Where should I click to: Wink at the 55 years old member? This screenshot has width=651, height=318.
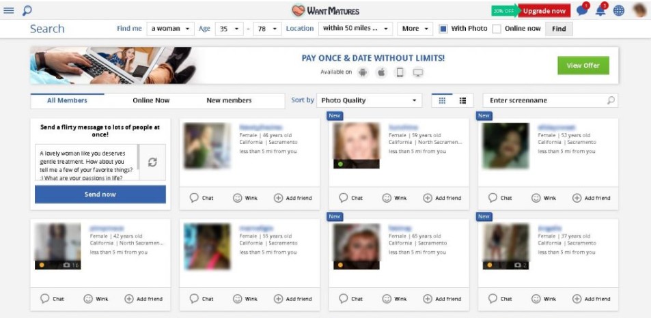coord(245,298)
